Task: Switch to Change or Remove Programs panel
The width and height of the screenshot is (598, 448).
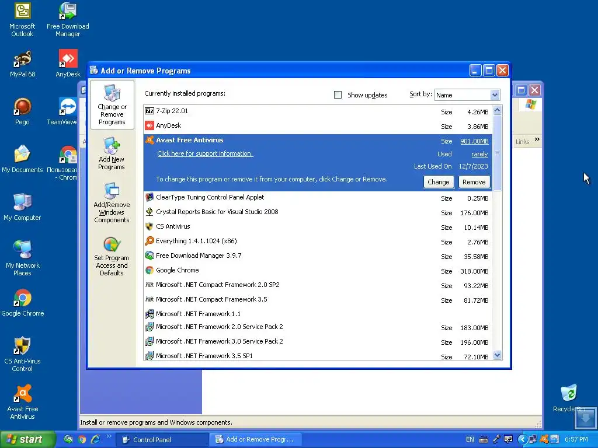Action: (112, 105)
